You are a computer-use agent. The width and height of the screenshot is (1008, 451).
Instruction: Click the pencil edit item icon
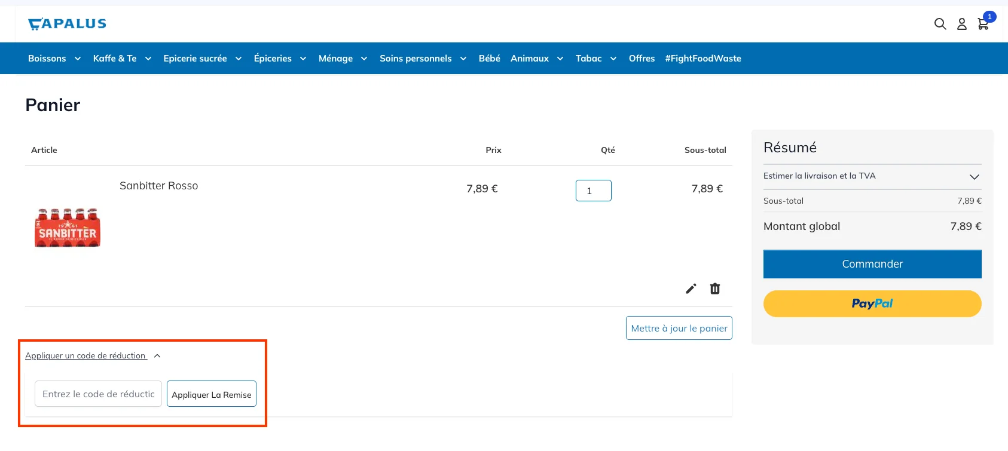[x=691, y=289]
